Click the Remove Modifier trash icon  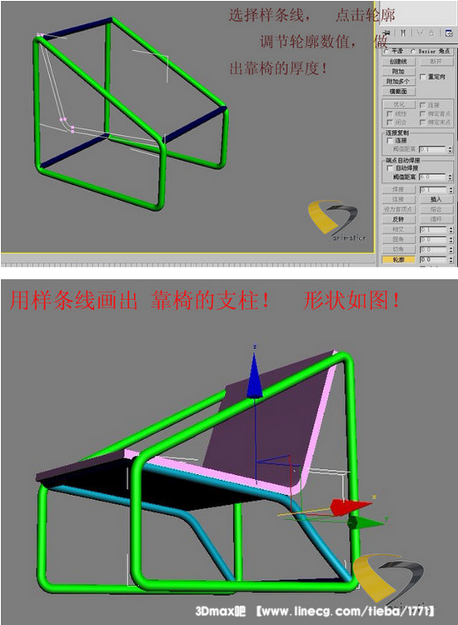point(431,32)
